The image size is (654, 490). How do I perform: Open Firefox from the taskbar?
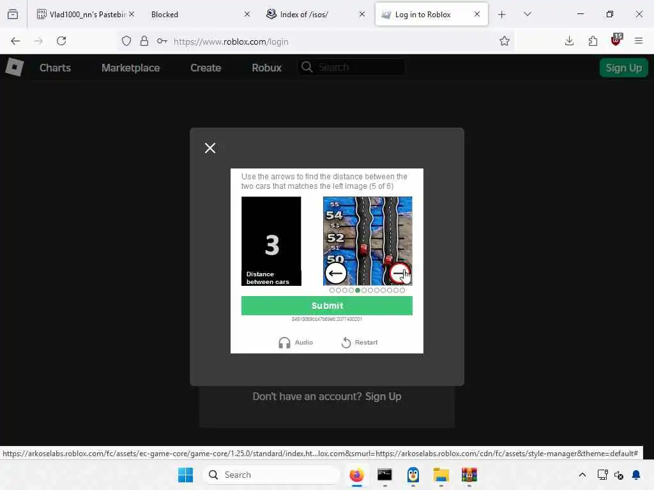pos(356,475)
